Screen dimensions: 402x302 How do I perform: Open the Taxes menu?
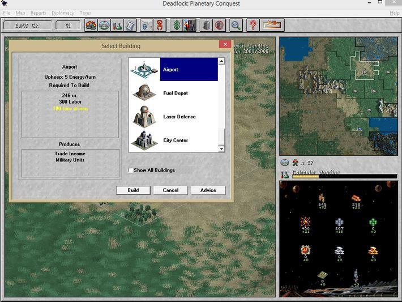coord(85,13)
